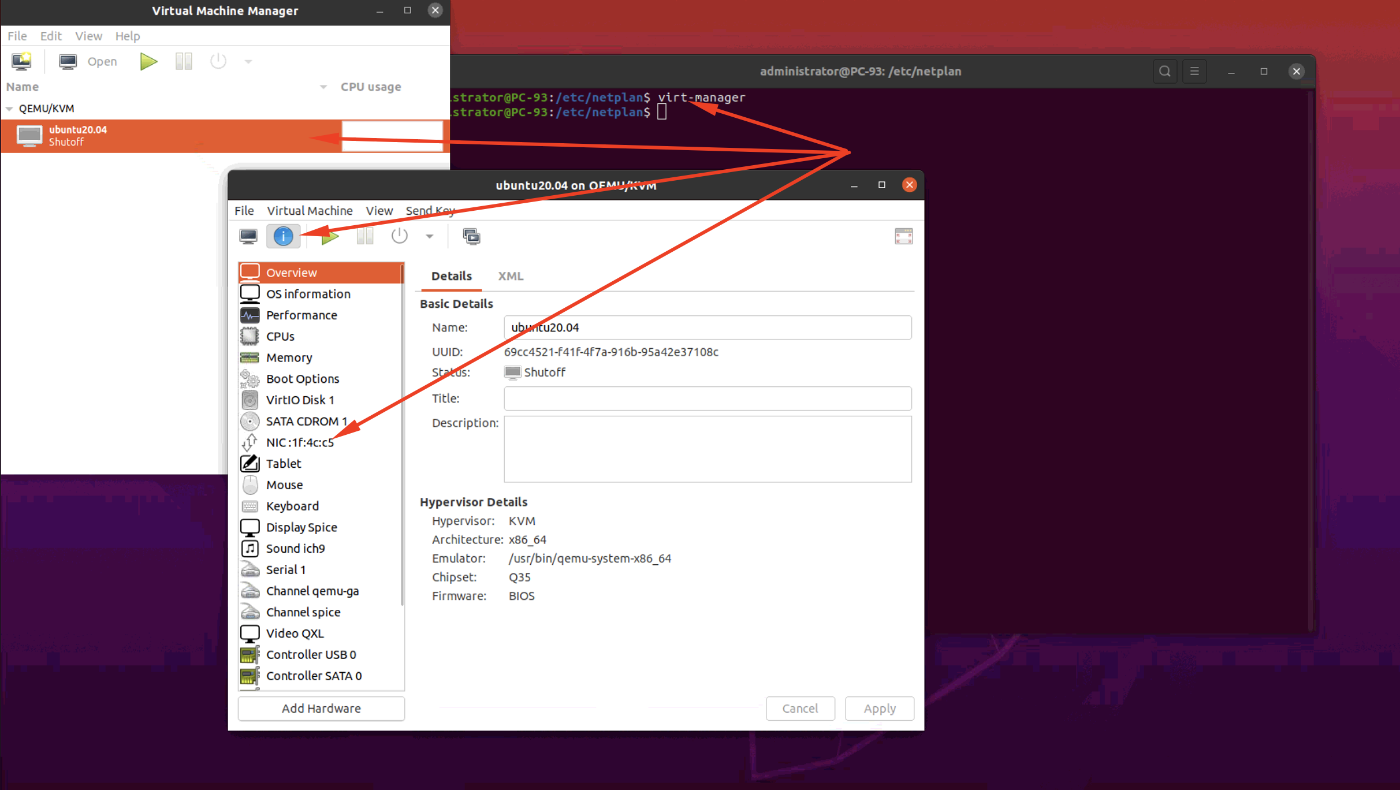The width and height of the screenshot is (1400, 790).
Task: Select Controller SATA 0 device
Action: pos(321,676)
